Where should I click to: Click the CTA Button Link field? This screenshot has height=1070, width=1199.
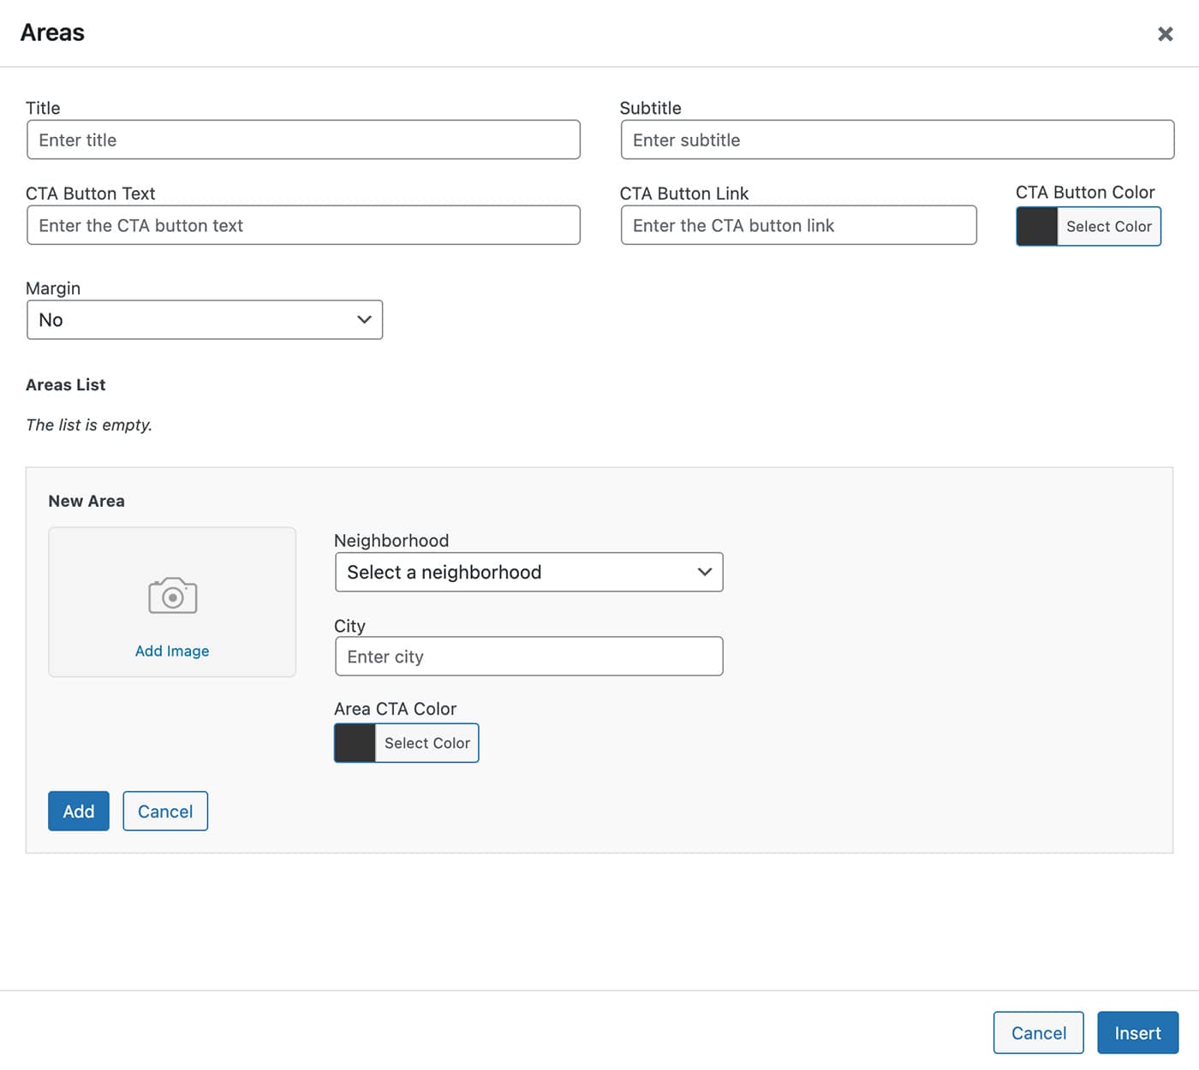[x=798, y=225]
